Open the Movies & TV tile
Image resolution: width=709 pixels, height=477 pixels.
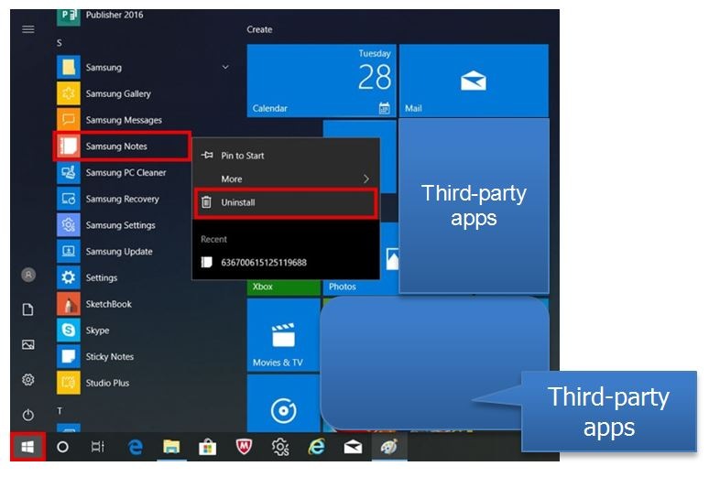284,334
